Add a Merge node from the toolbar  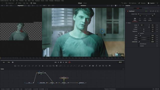coord(47,66)
